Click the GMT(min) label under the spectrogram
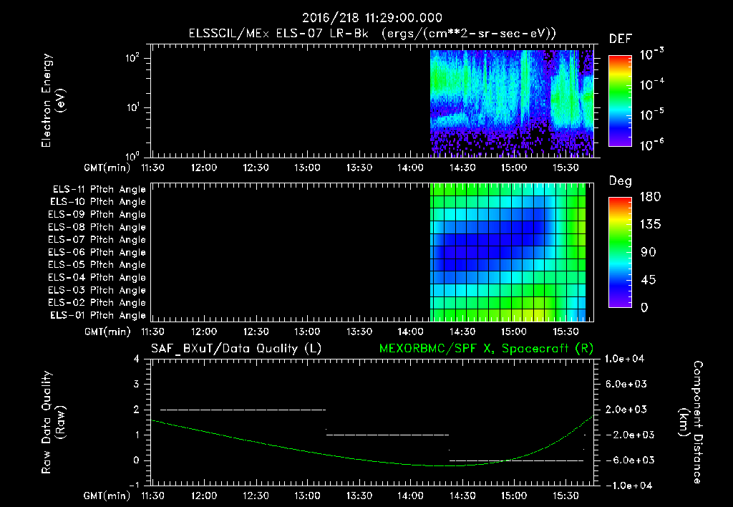The height and width of the screenshot is (507, 733). 107,168
